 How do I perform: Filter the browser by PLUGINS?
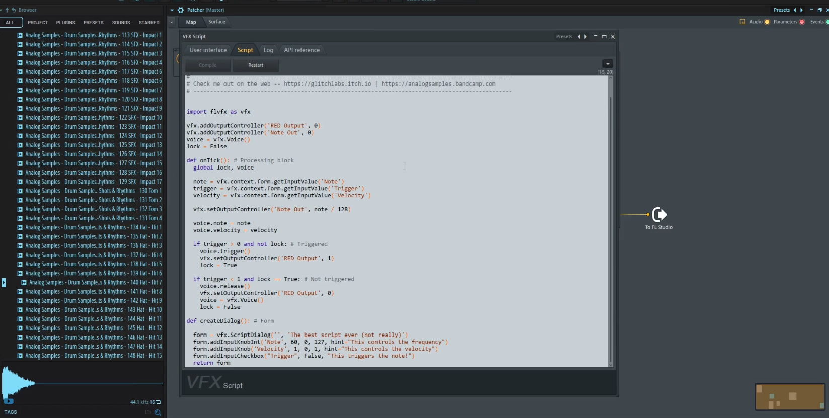pyautogui.click(x=65, y=23)
